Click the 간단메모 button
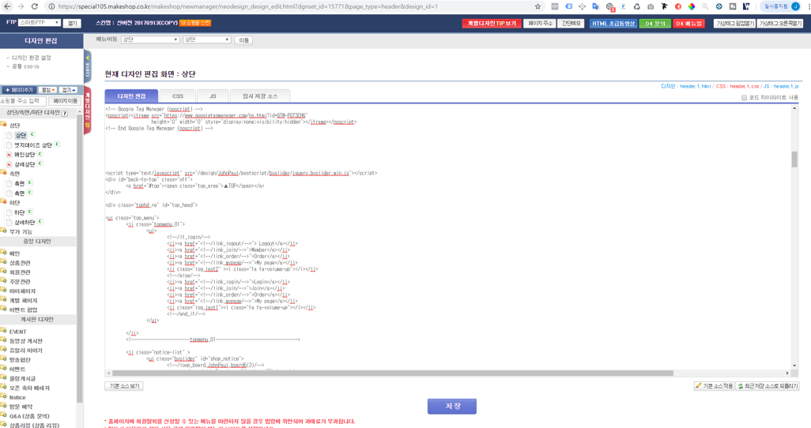Screen dimensions: 811x428 [571, 23]
